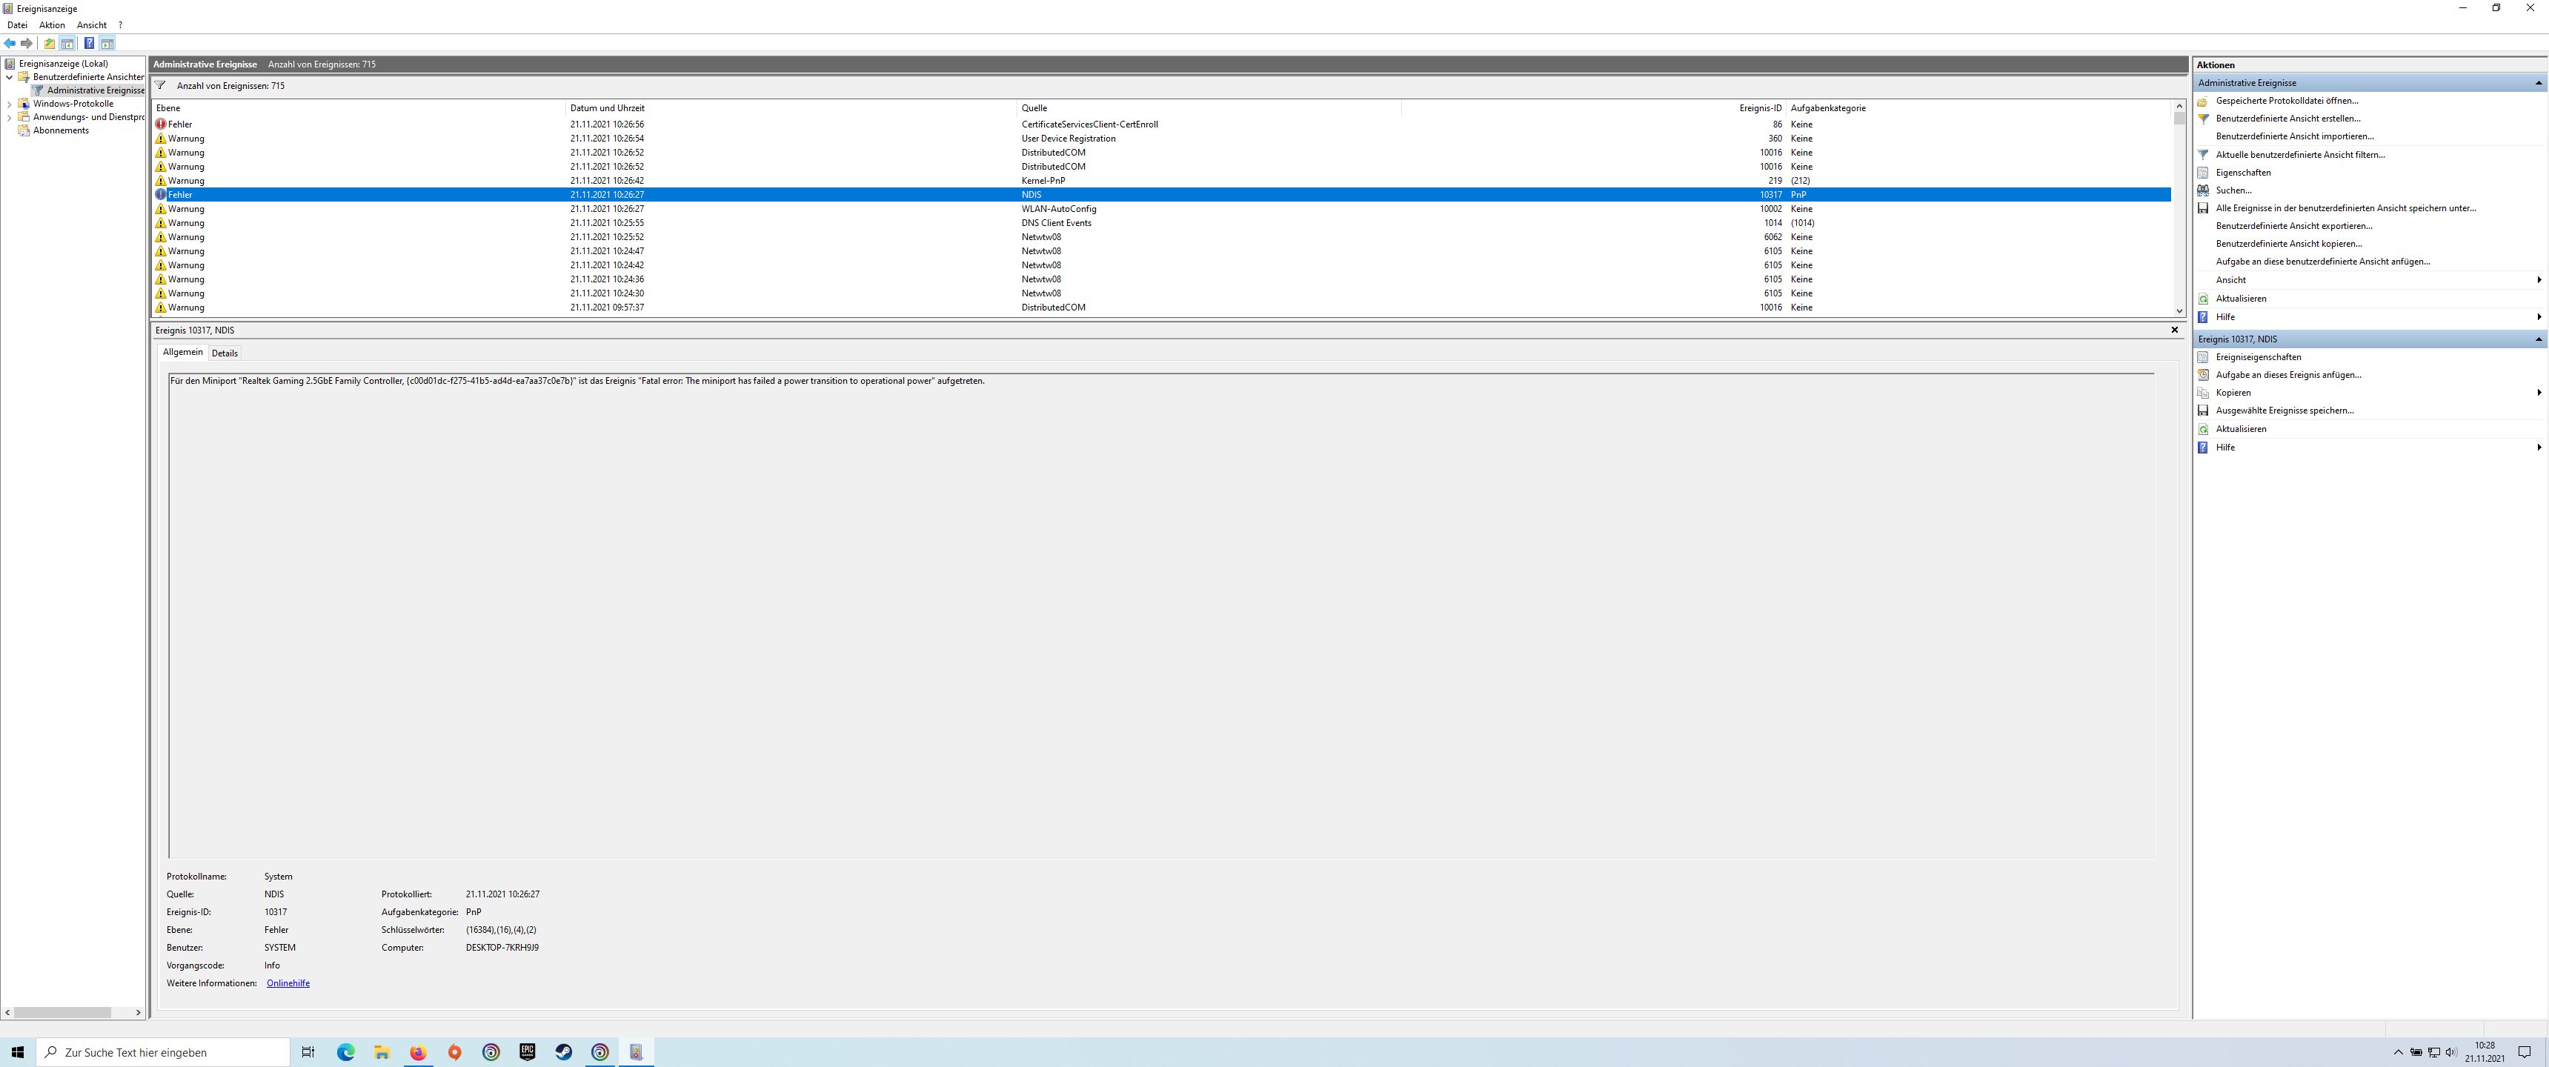Click the Suchen binoculars icon in Aktionen
This screenshot has height=1067, width=2549.
click(2203, 190)
